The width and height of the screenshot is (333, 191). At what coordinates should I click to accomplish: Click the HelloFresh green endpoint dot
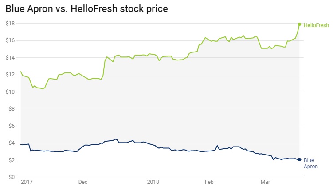coord(300,24)
